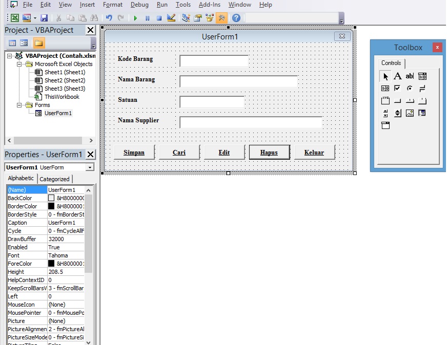Image resolution: width=447 pixels, height=345 pixels.
Task: Open the Object Browser from the toolbar
Action: (208, 18)
